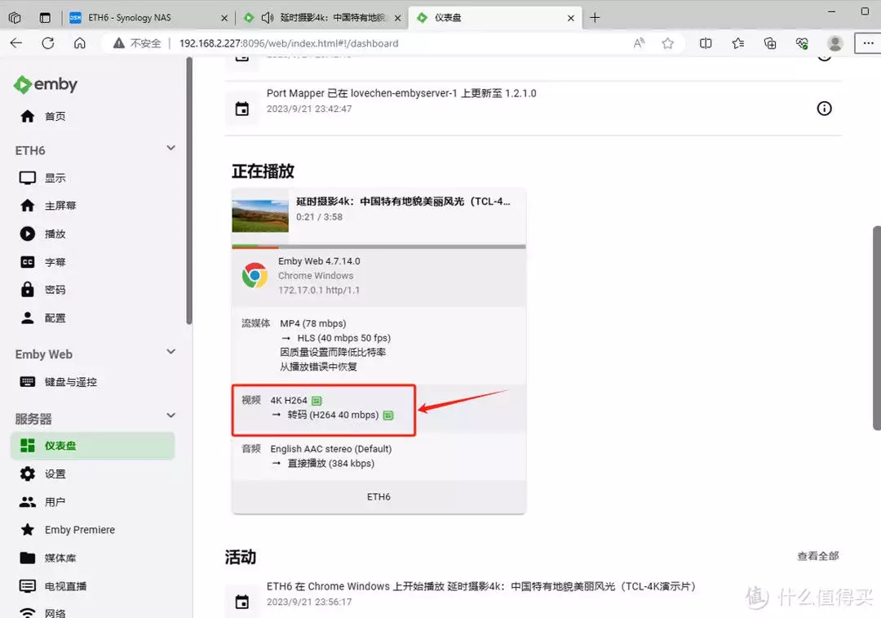Open browser collections

click(x=770, y=43)
